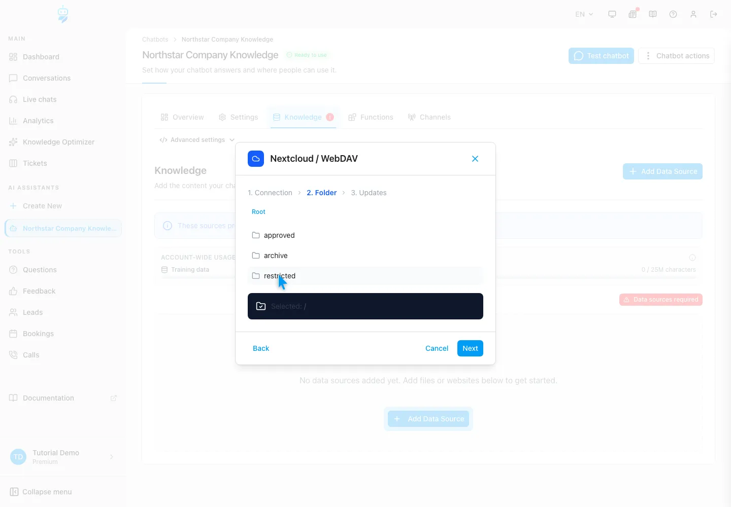Viewport: 731px width, 507px height.
Task: Open Bookings tool
Action: pyautogui.click(x=63, y=334)
